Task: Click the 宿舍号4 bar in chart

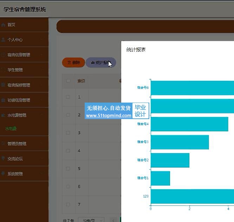Action: coord(189,124)
